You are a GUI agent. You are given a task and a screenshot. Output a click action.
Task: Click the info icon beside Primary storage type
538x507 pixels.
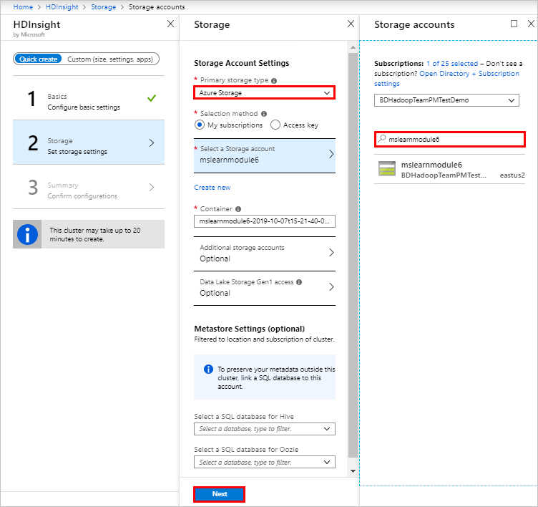274,81
